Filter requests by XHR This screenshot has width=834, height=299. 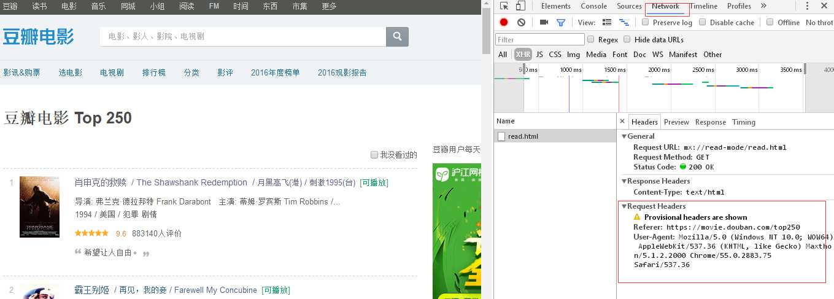tap(523, 55)
